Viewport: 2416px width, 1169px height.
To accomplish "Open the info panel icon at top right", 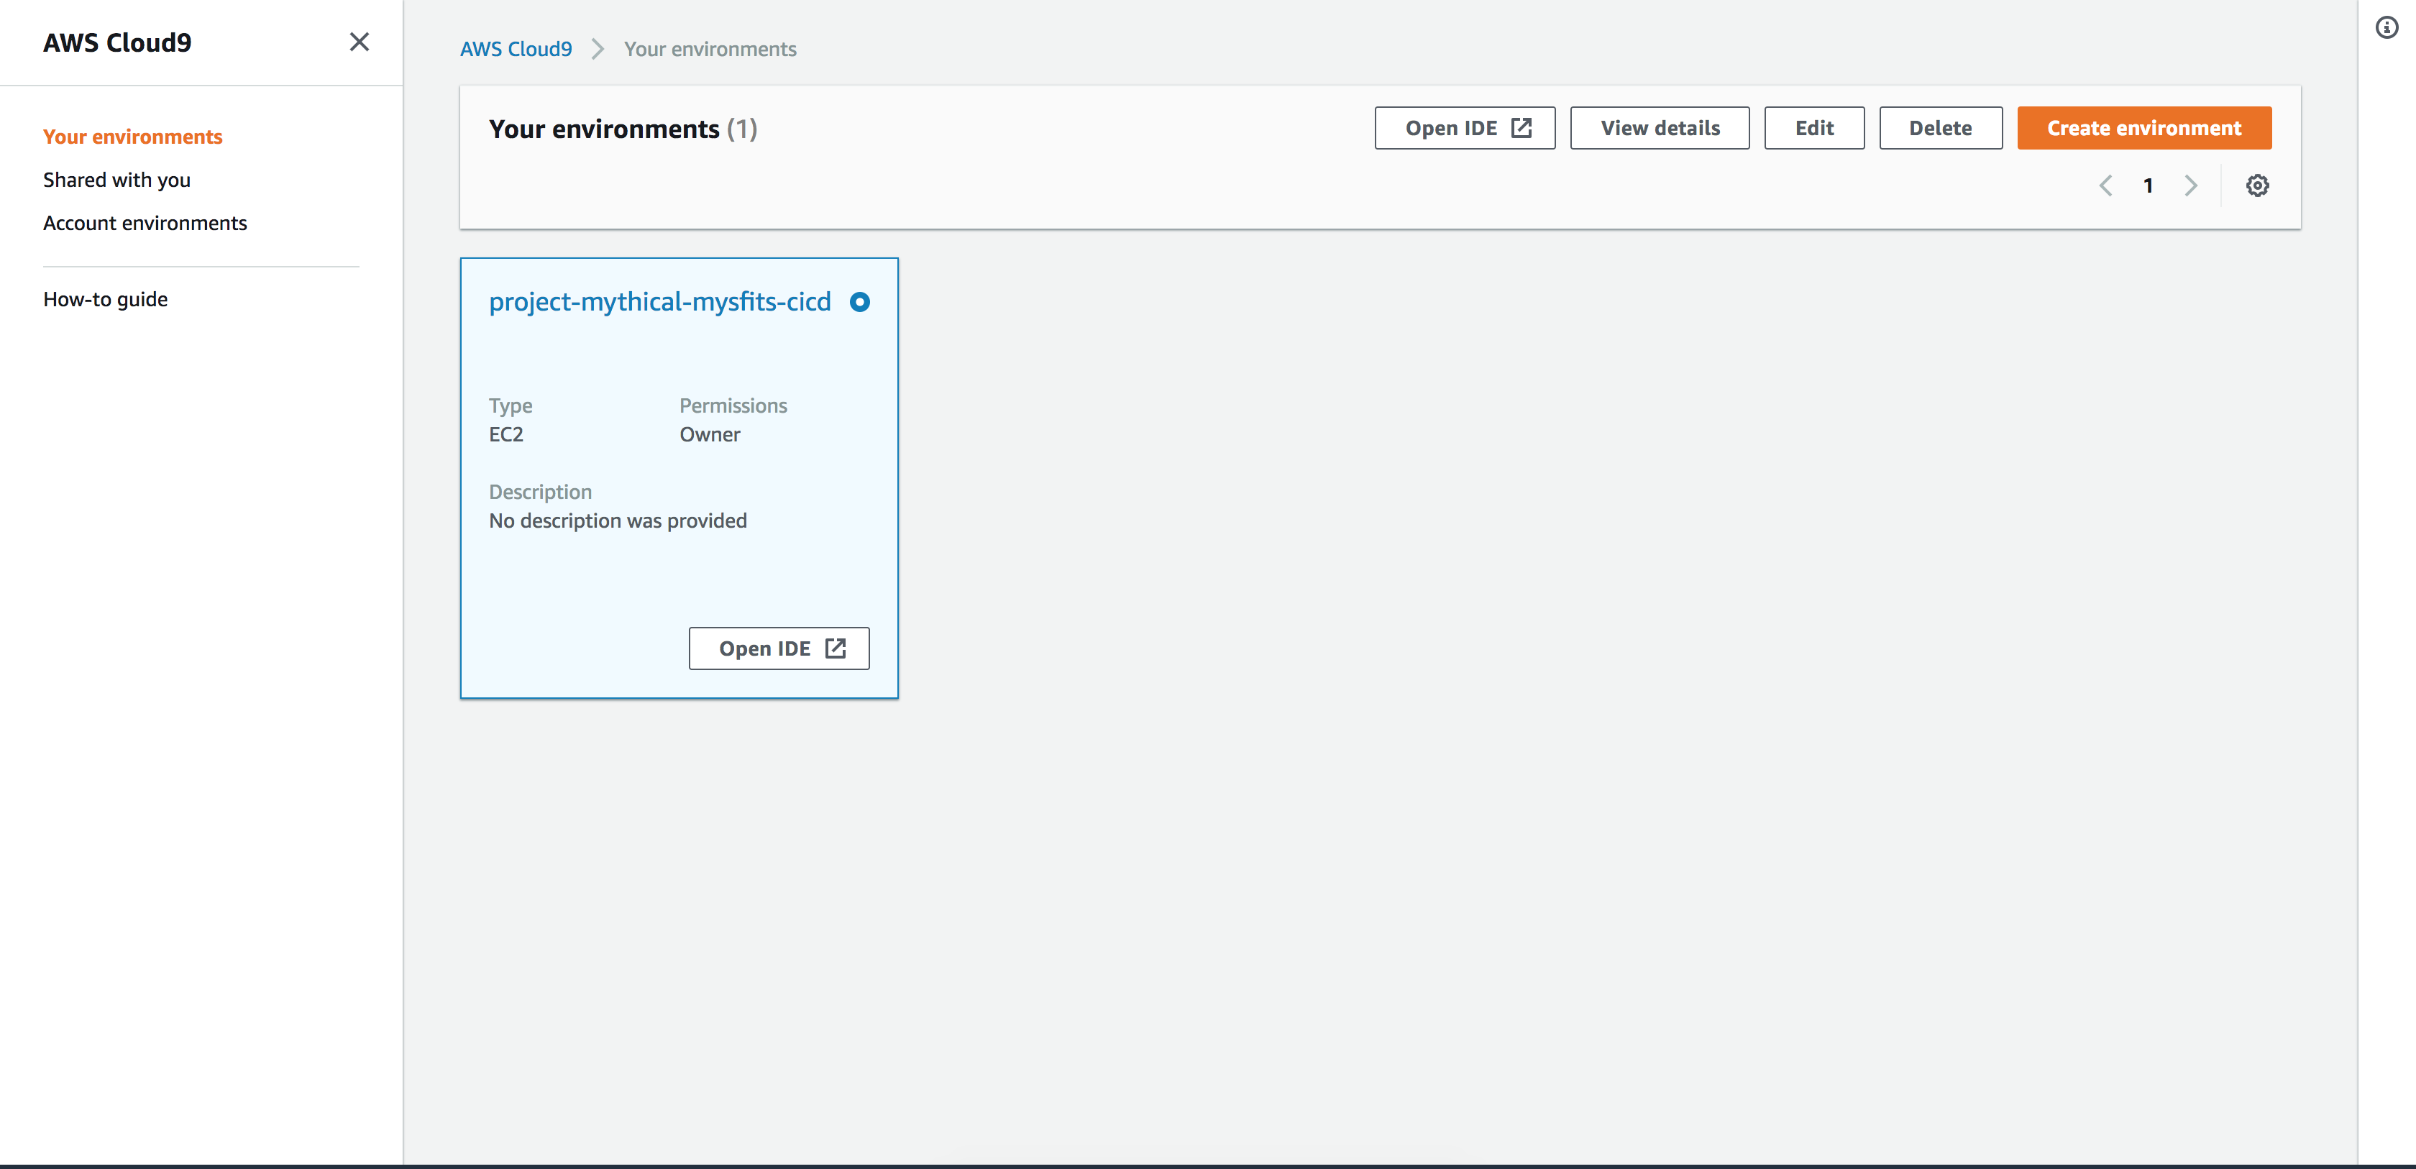I will 2386,28.
